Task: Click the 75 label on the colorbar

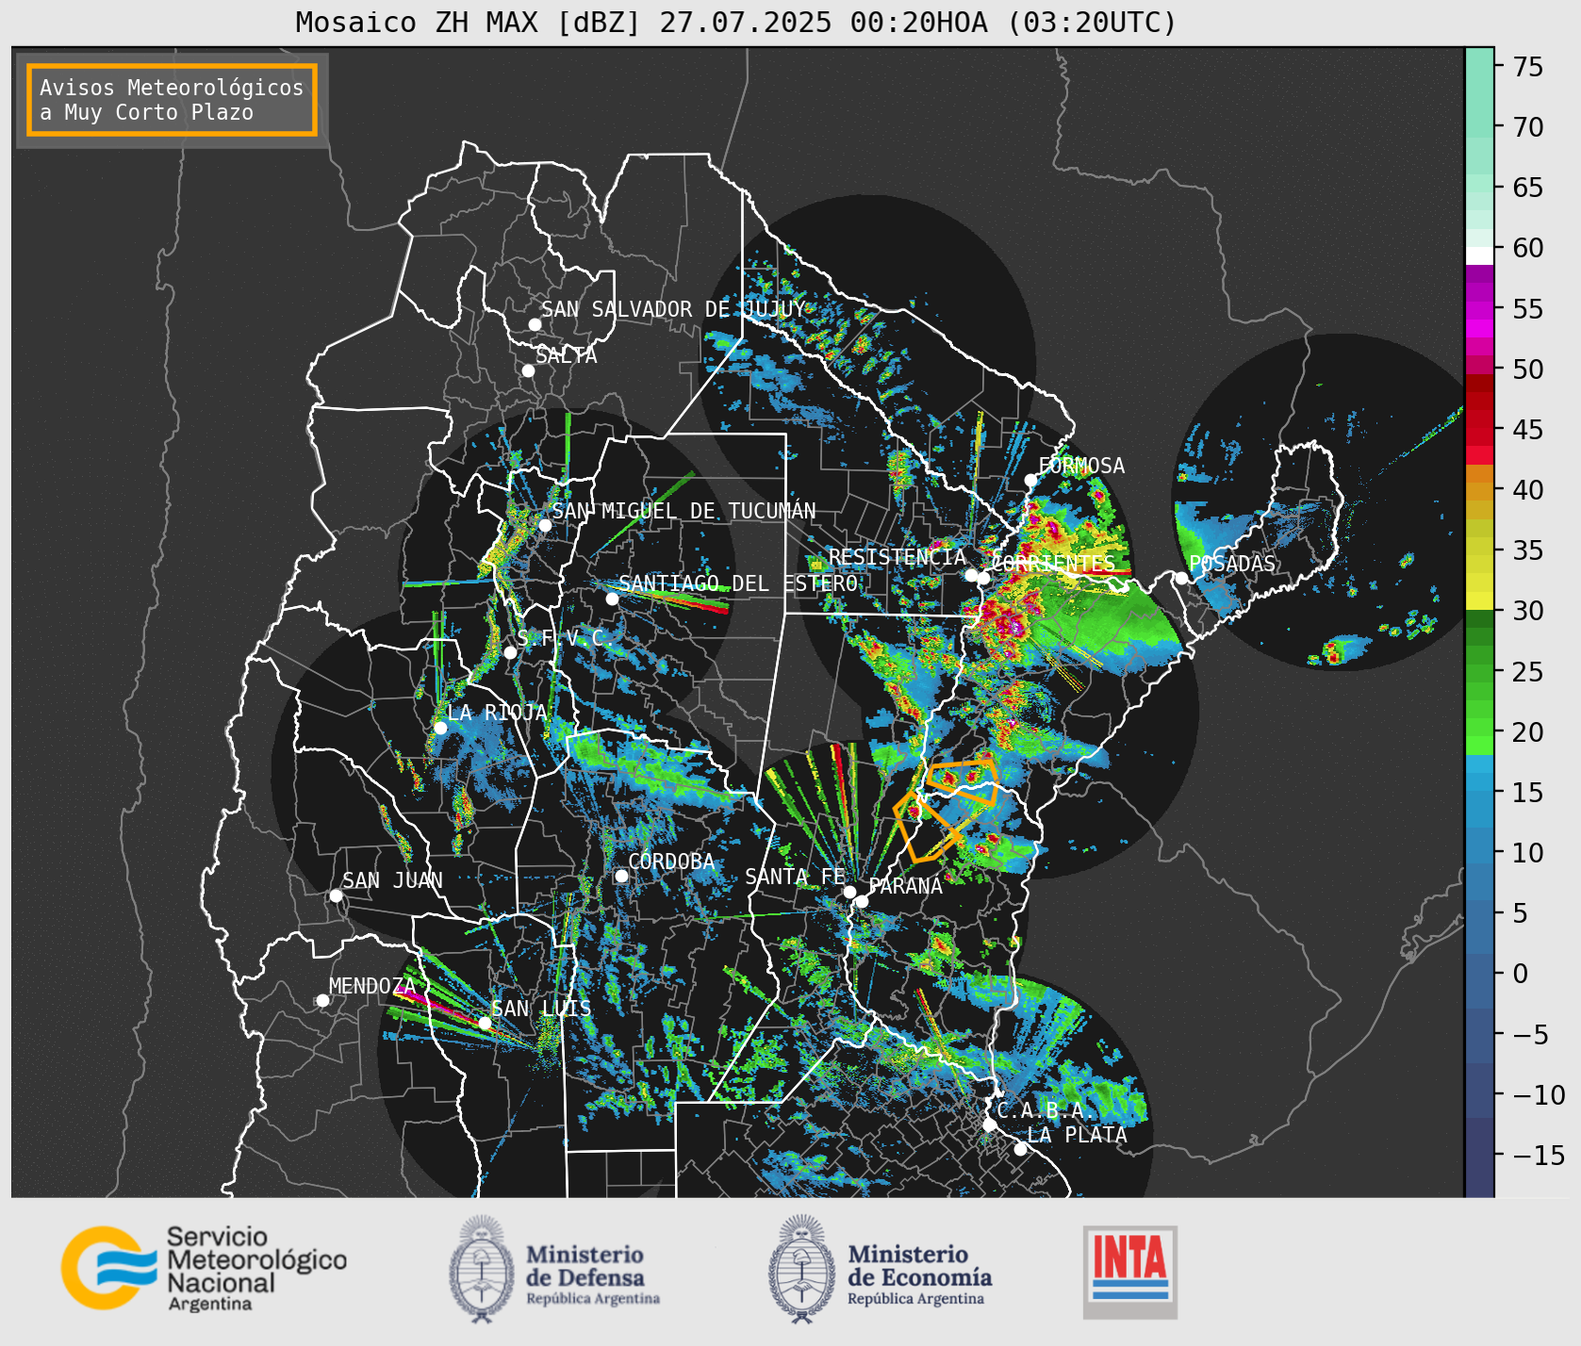Action: click(1528, 67)
